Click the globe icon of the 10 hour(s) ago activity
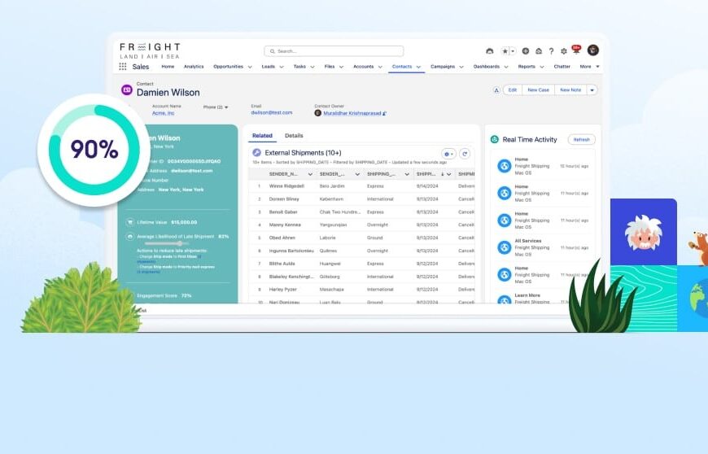This screenshot has width=708, height=454. [504, 166]
